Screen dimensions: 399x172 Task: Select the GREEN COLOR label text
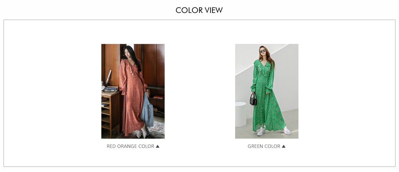tap(264, 146)
